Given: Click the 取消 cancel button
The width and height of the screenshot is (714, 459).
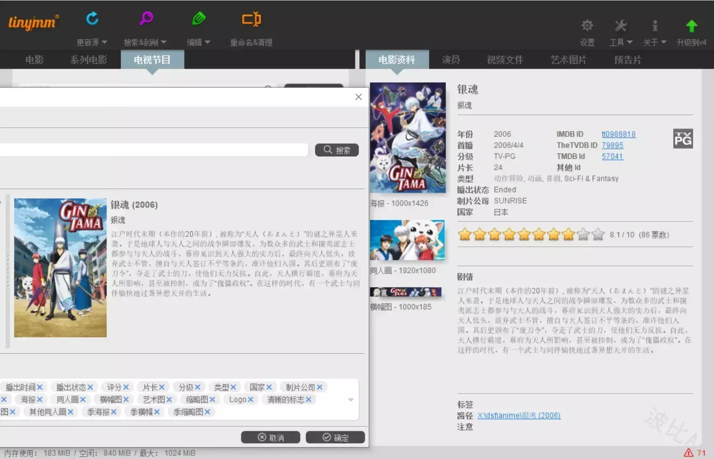Looking at the screenshot, I should [x=270, y=437].
